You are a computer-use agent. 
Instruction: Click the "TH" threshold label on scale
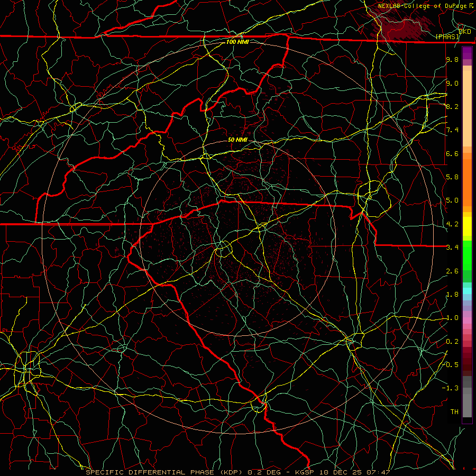pos(454,412)
